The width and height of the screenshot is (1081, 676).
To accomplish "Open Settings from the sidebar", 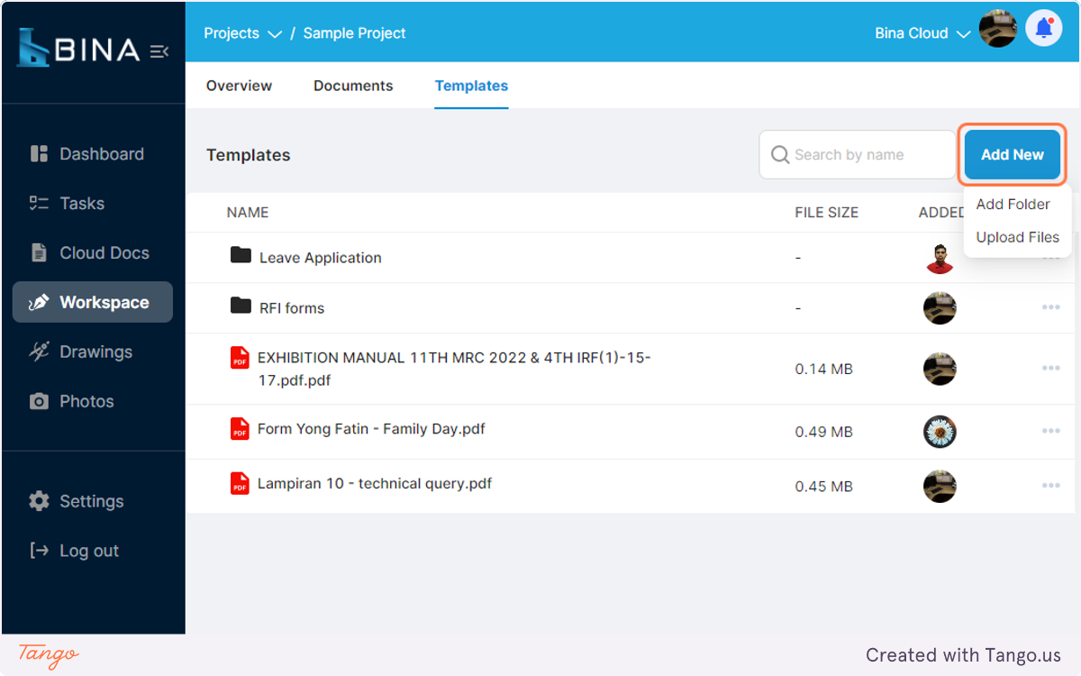I will click(92, 501).
